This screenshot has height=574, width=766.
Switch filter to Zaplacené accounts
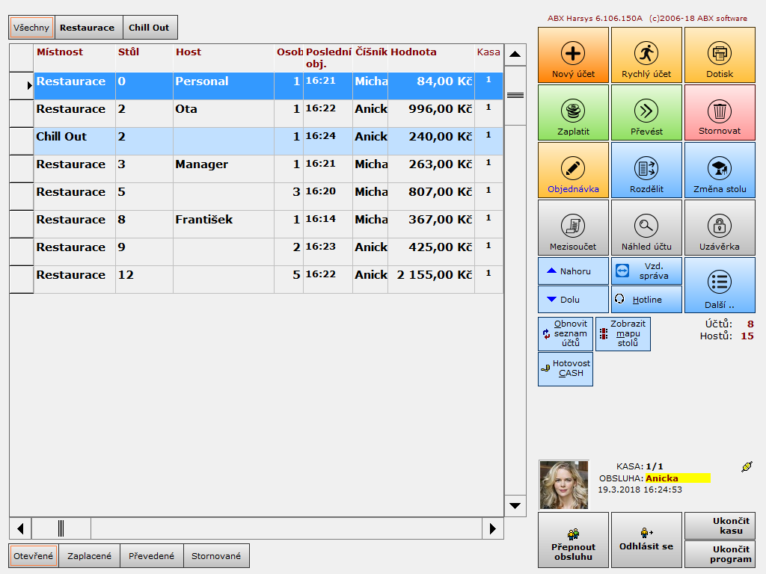pyautogui.click(x=89, y=556)
